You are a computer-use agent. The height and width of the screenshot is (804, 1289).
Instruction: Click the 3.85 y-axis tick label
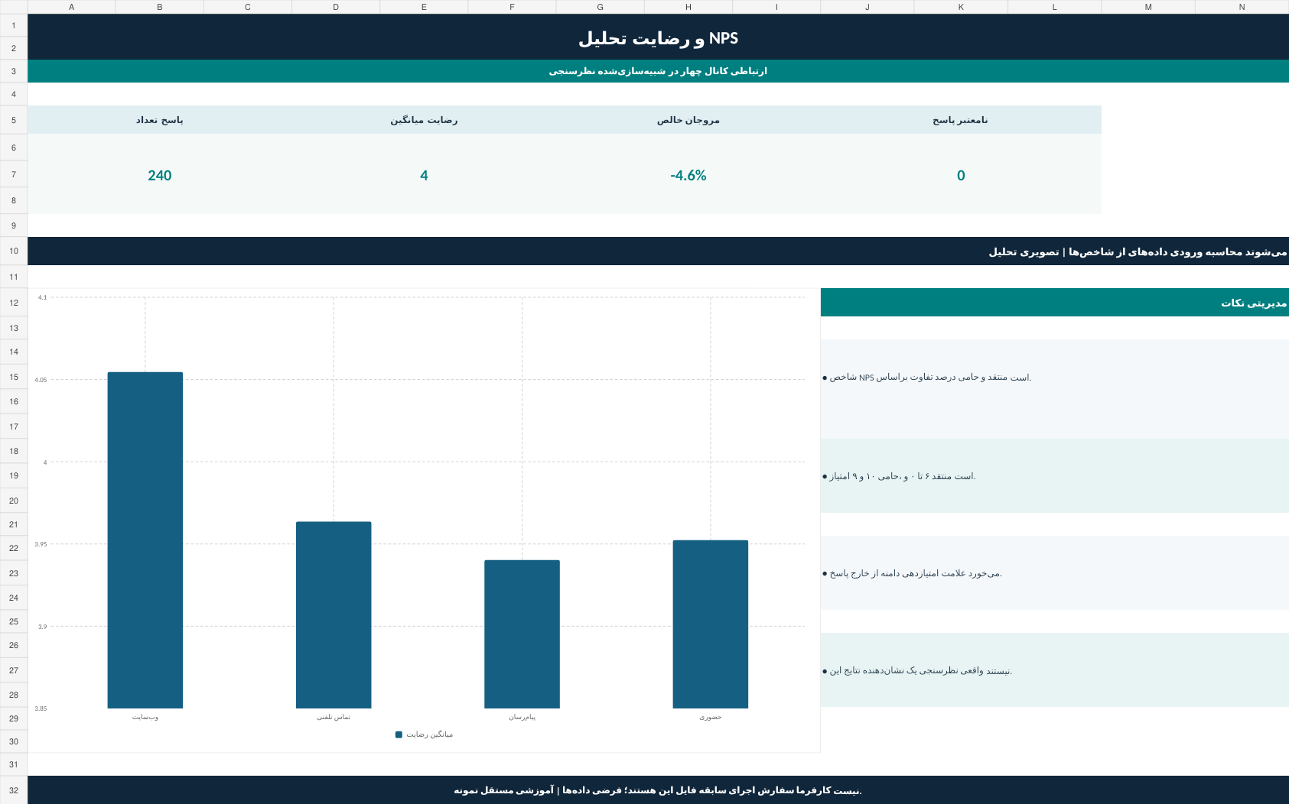(41, 708)
